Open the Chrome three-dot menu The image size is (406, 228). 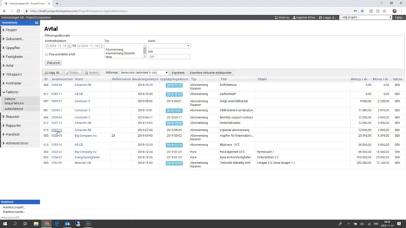(x=402, y=11)
